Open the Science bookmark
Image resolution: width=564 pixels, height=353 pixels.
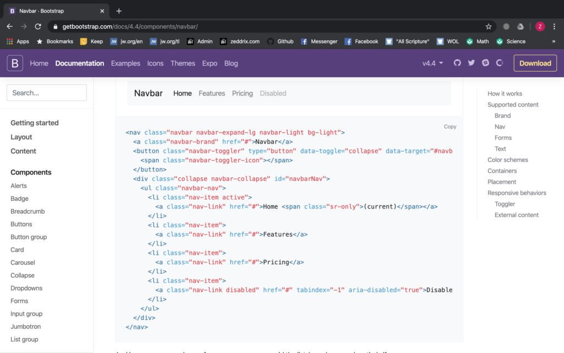(511, 41)
